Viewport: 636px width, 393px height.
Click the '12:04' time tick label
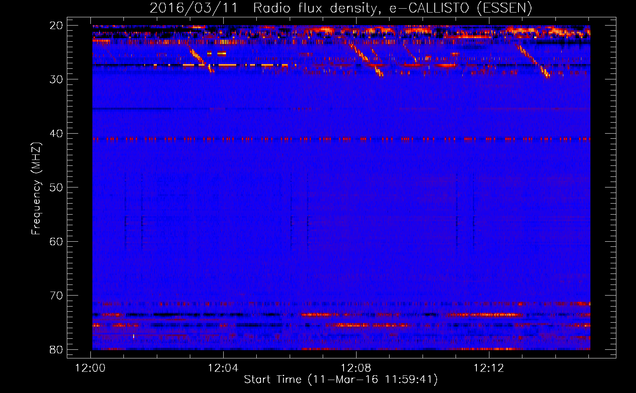point(223,368)
